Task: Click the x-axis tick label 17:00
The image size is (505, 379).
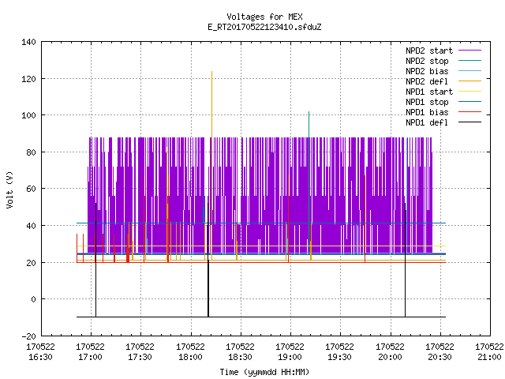Action: pos(90,358)
